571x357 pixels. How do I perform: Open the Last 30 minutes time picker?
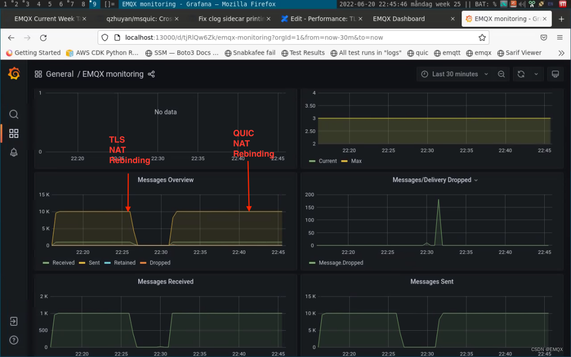click(455, 74)
